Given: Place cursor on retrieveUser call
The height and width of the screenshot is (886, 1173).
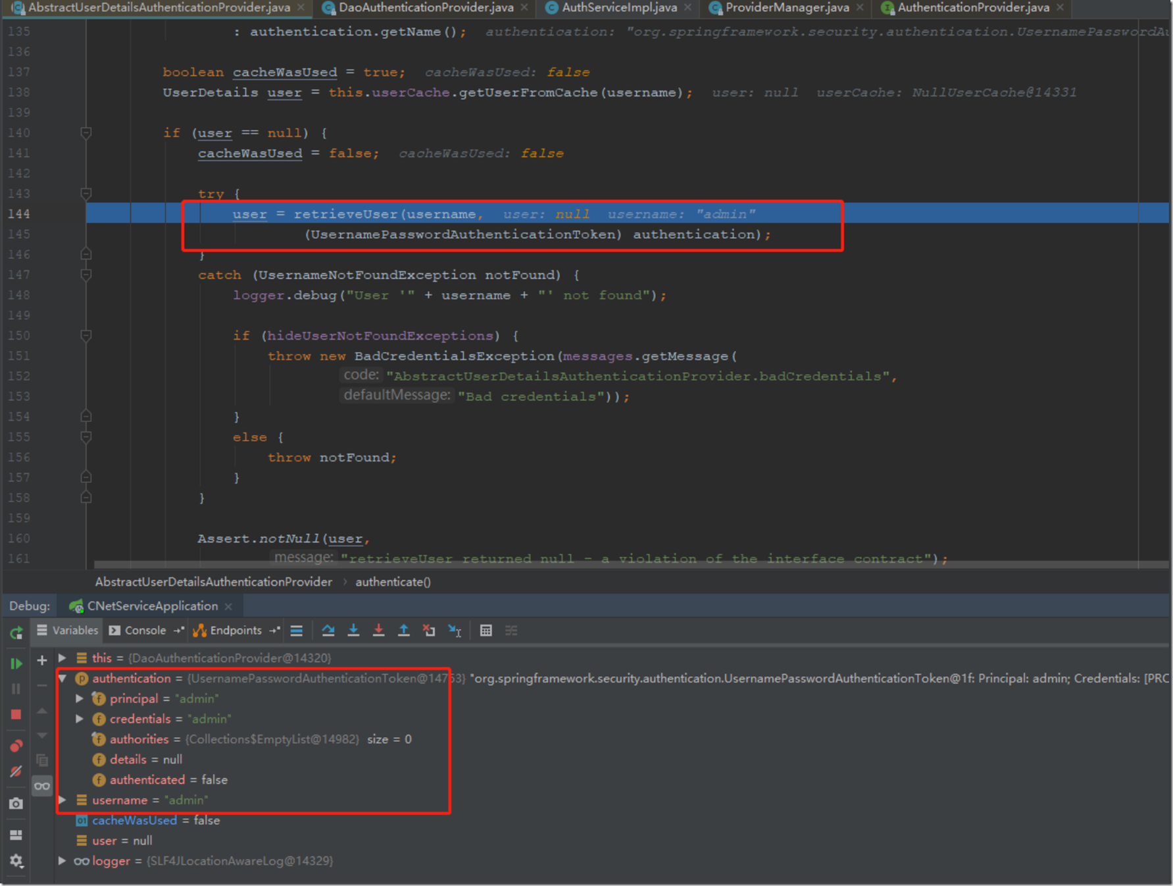Looking at the screenshot, I should pos(345,215).
